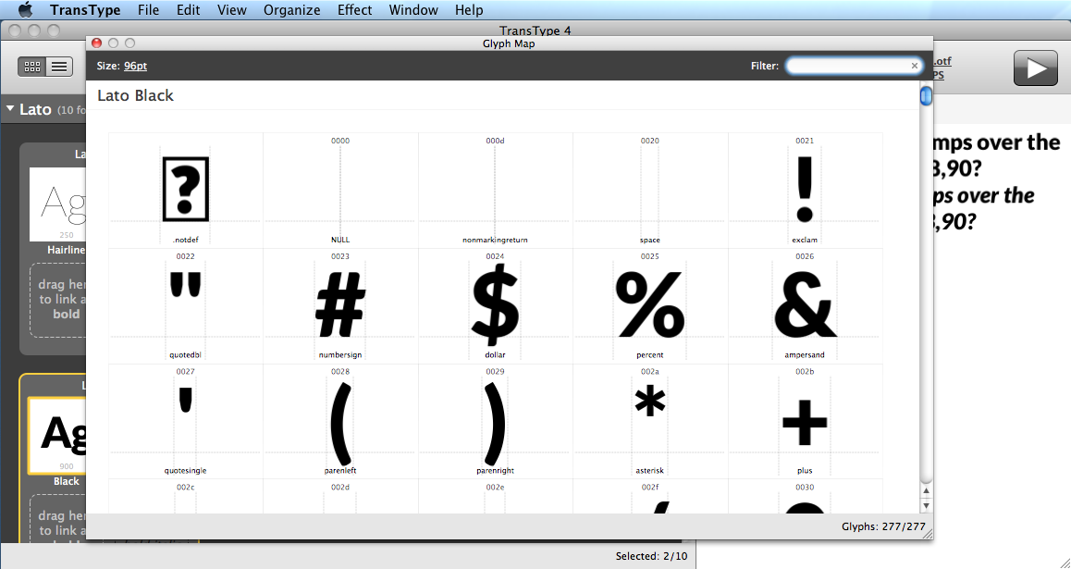Screen dimensions: 1071x569
Task: Open the Organize menu
Action: pyautogui.click(x=291, y=9)
